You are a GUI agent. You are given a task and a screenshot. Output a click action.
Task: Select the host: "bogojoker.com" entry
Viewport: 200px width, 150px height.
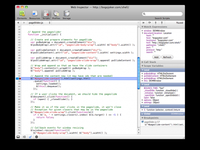(x=157, y=38)
